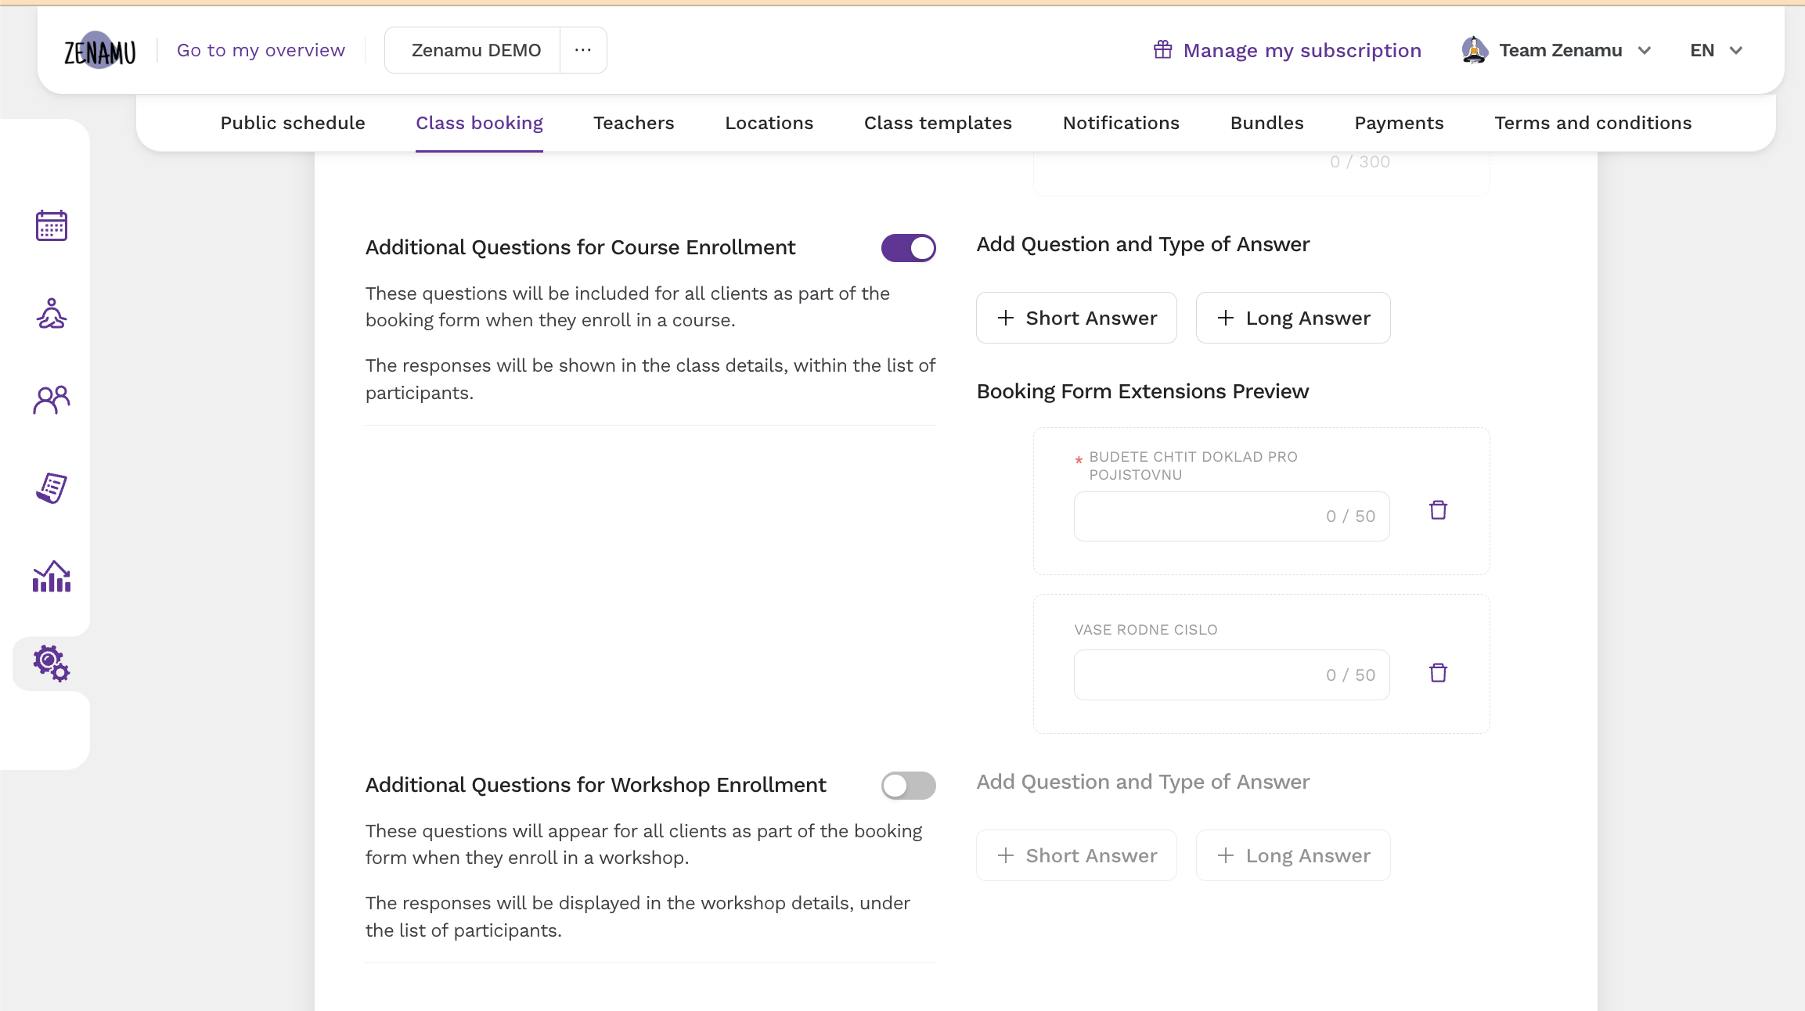Delete the VASE RODNE CISLO question
1805x1011 pixels.
pyautogui.click(x=1437, y=673)
